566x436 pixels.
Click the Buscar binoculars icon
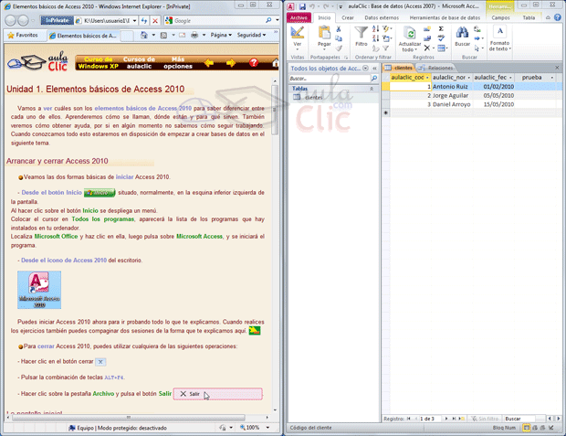(463, 34)
